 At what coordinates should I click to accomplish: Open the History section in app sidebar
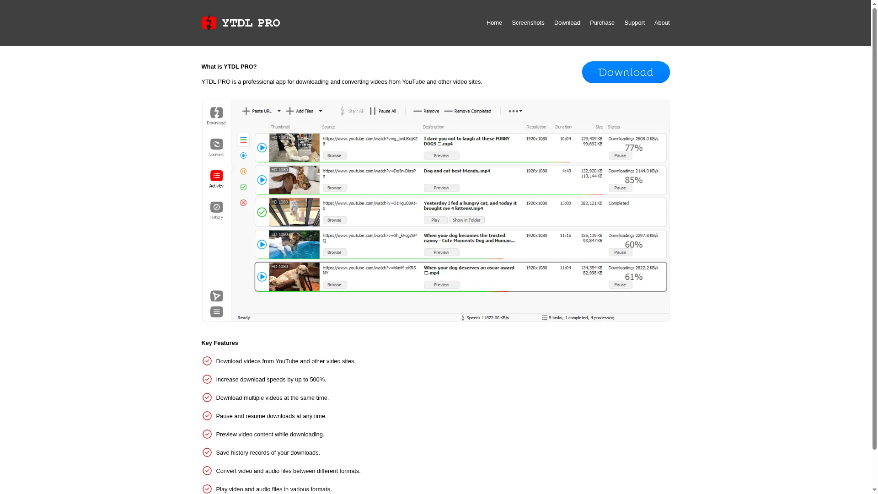[x=216, y=210]
